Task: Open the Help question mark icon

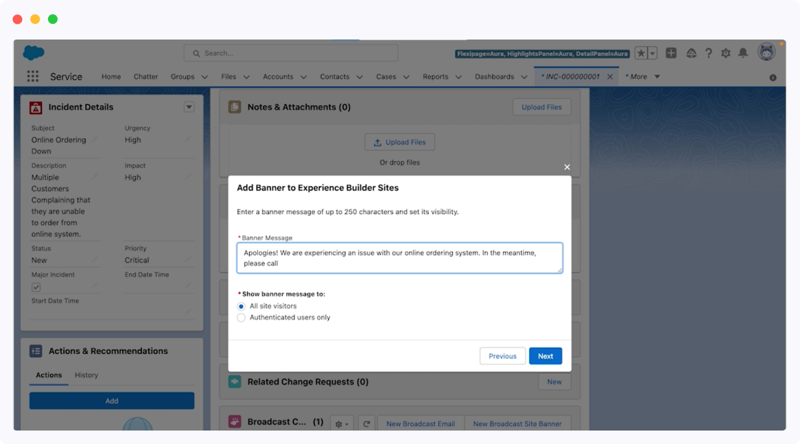Action: (708, 53)
